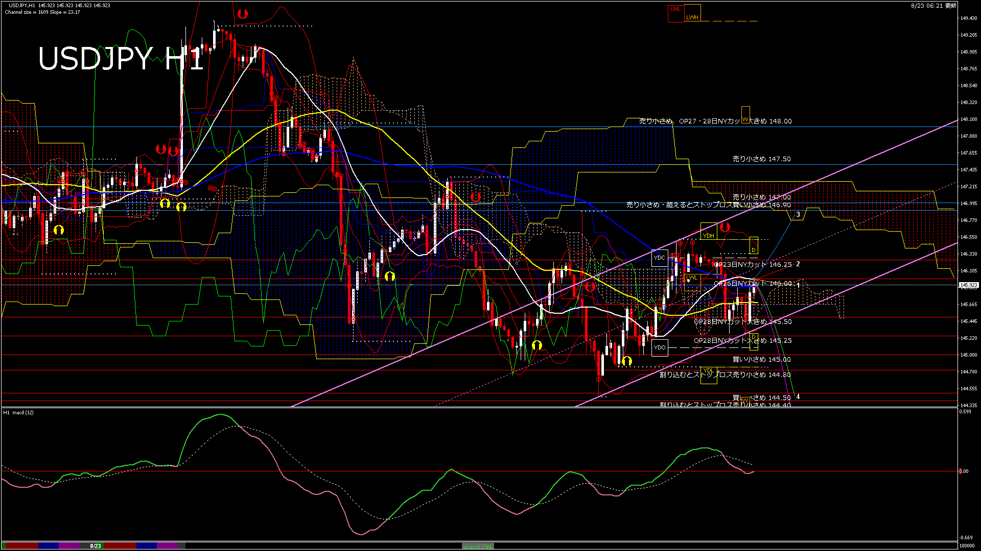
Task: Click the red sell arrow beside YDH box
Action: (725, 228)
